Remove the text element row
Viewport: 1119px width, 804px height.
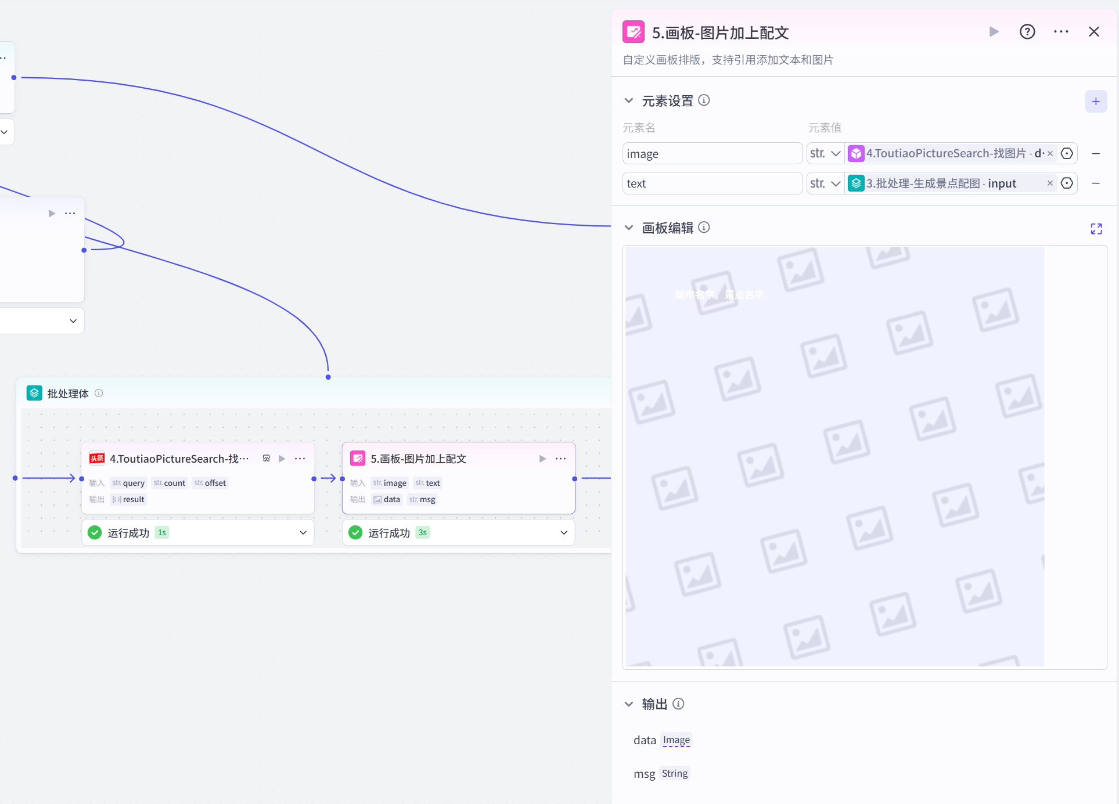[x=1095, y=183]
